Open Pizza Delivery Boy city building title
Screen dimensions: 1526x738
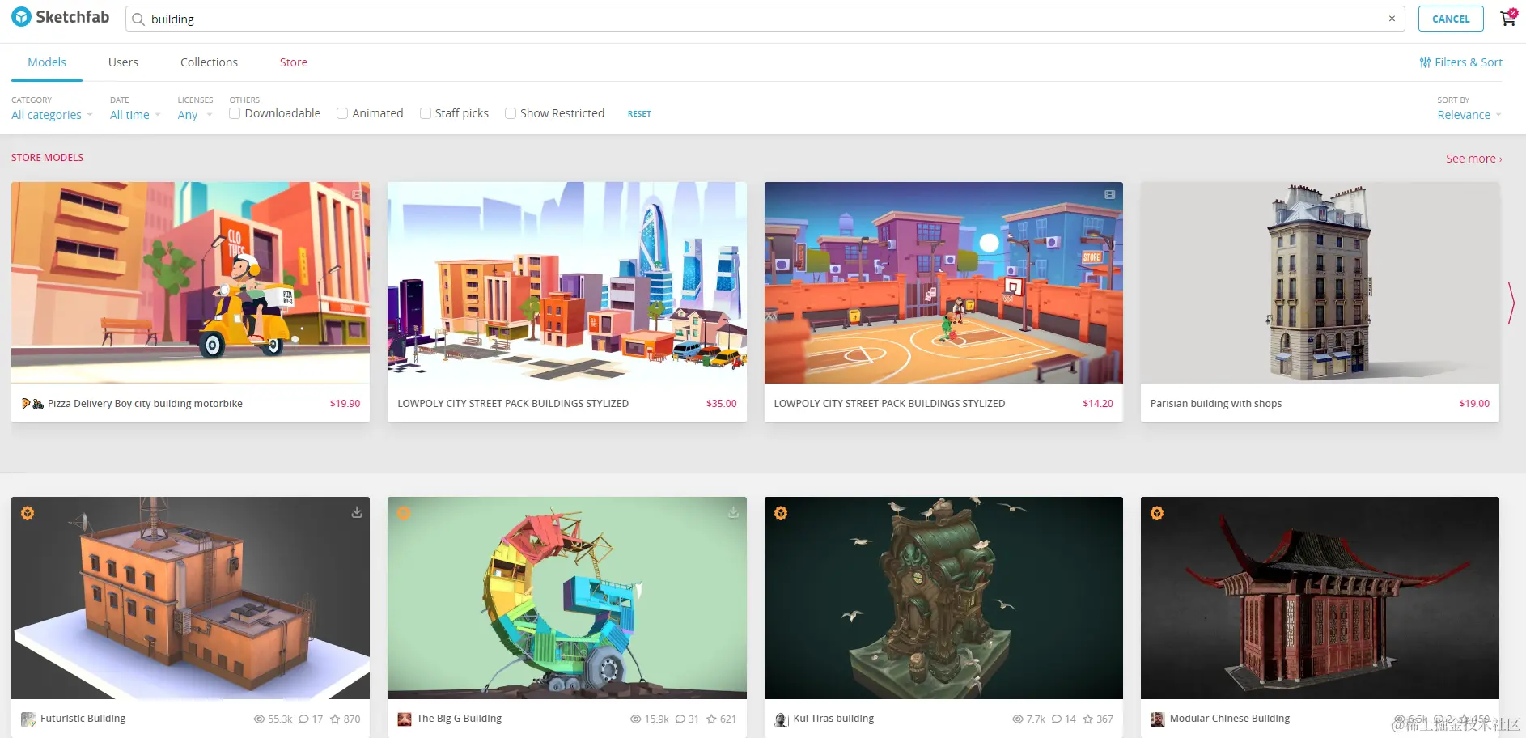point(145,404)
